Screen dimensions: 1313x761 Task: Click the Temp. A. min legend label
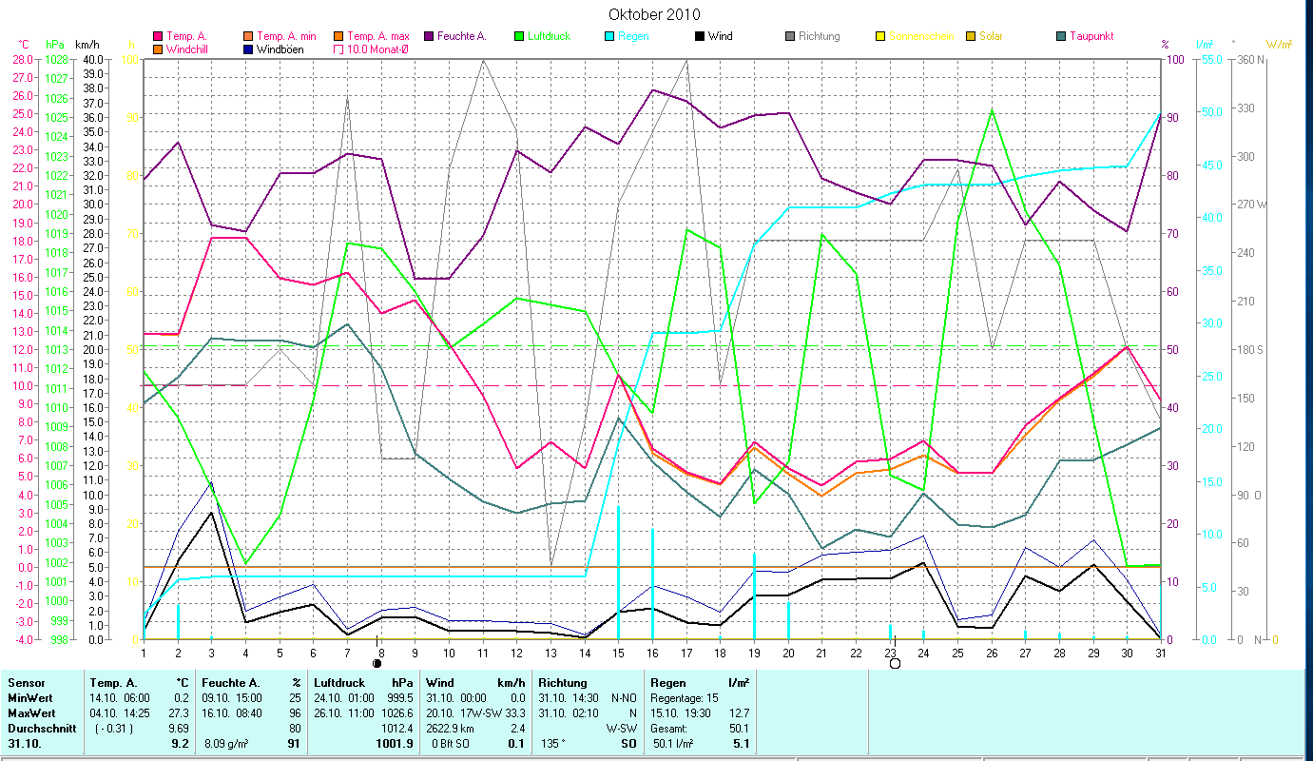[x=287, y=36]
